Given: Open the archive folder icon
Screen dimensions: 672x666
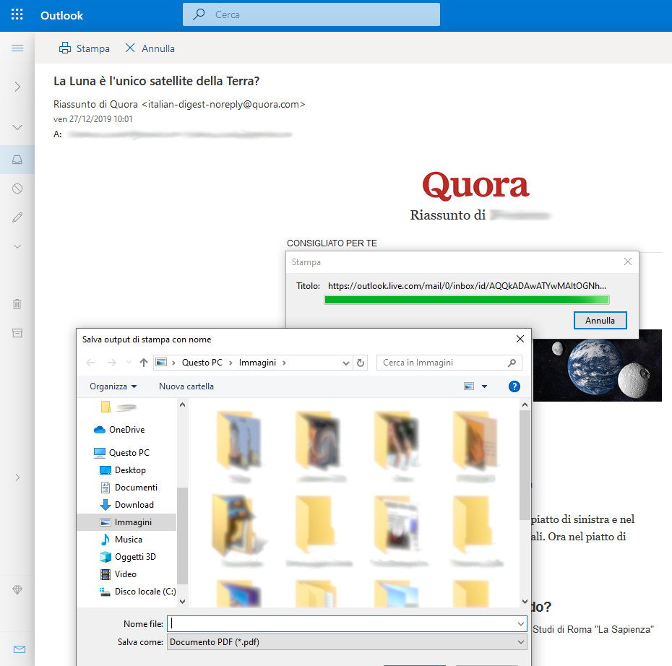Looking at the screenshot, I should tap(17, 333).
